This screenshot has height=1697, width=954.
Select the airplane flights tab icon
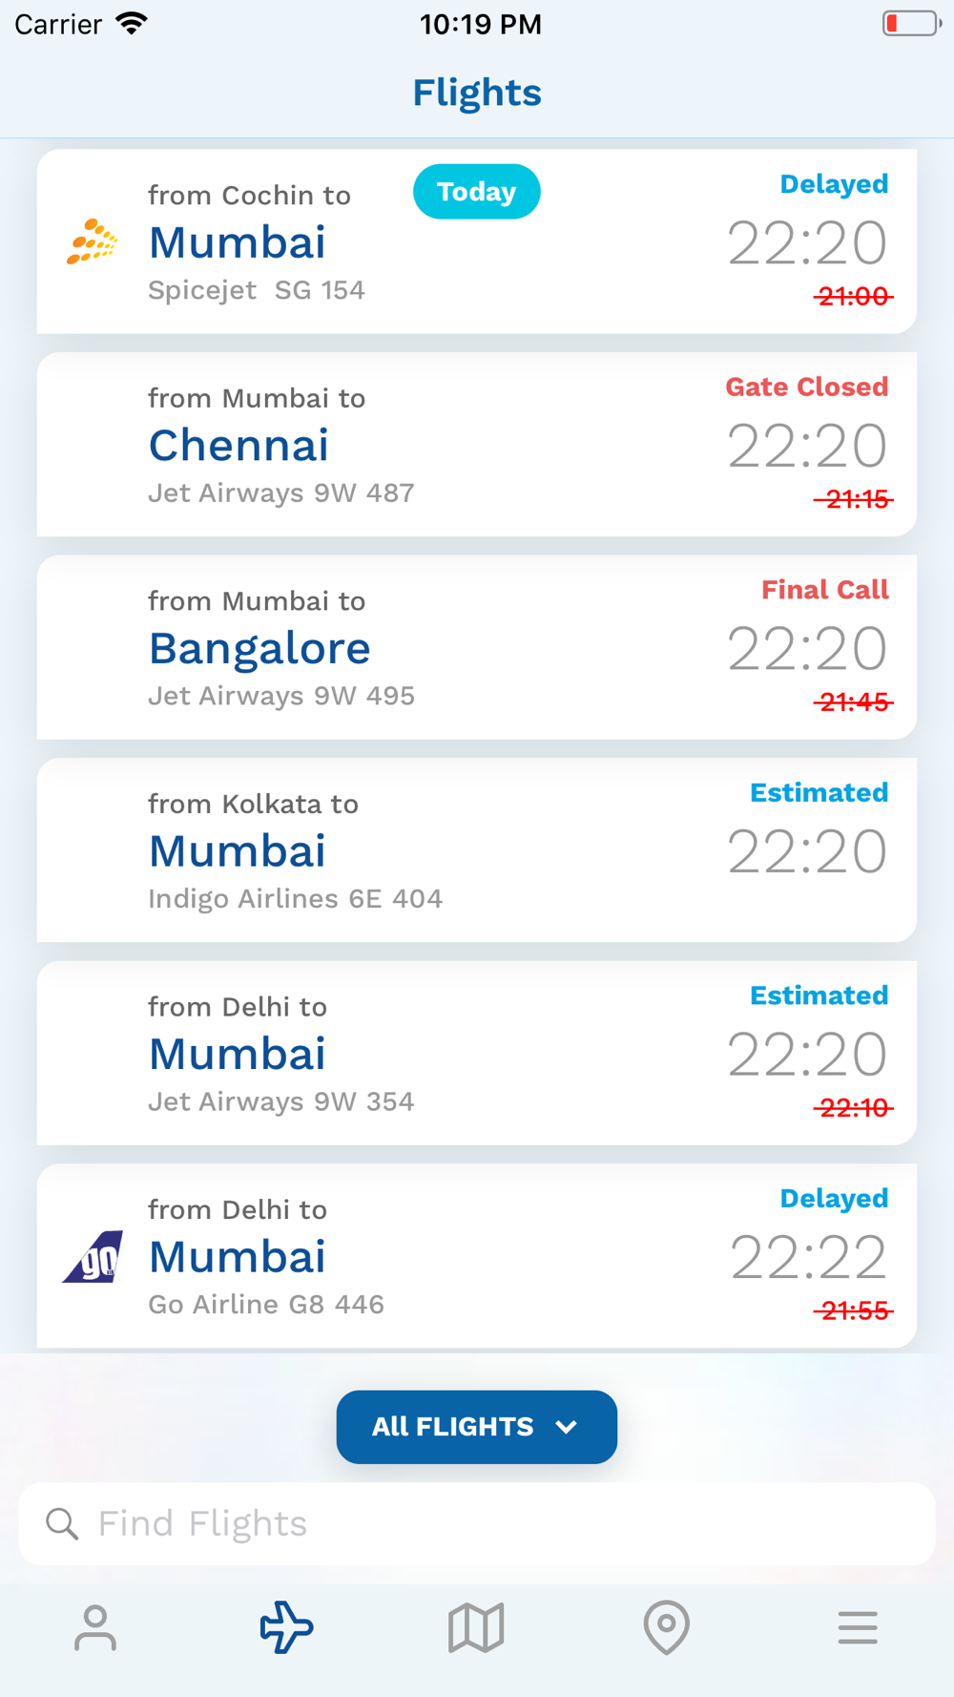click(286, 1627)
